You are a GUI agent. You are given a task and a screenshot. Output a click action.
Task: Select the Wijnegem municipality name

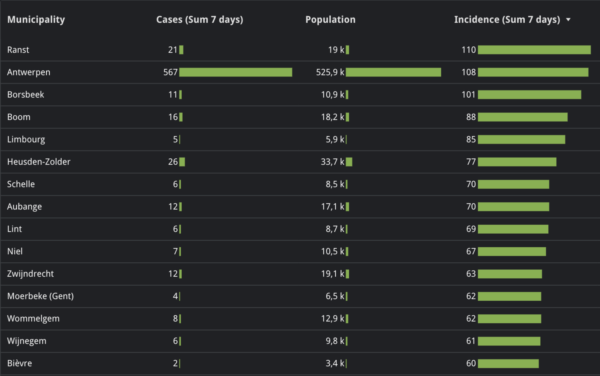(27, 341)
